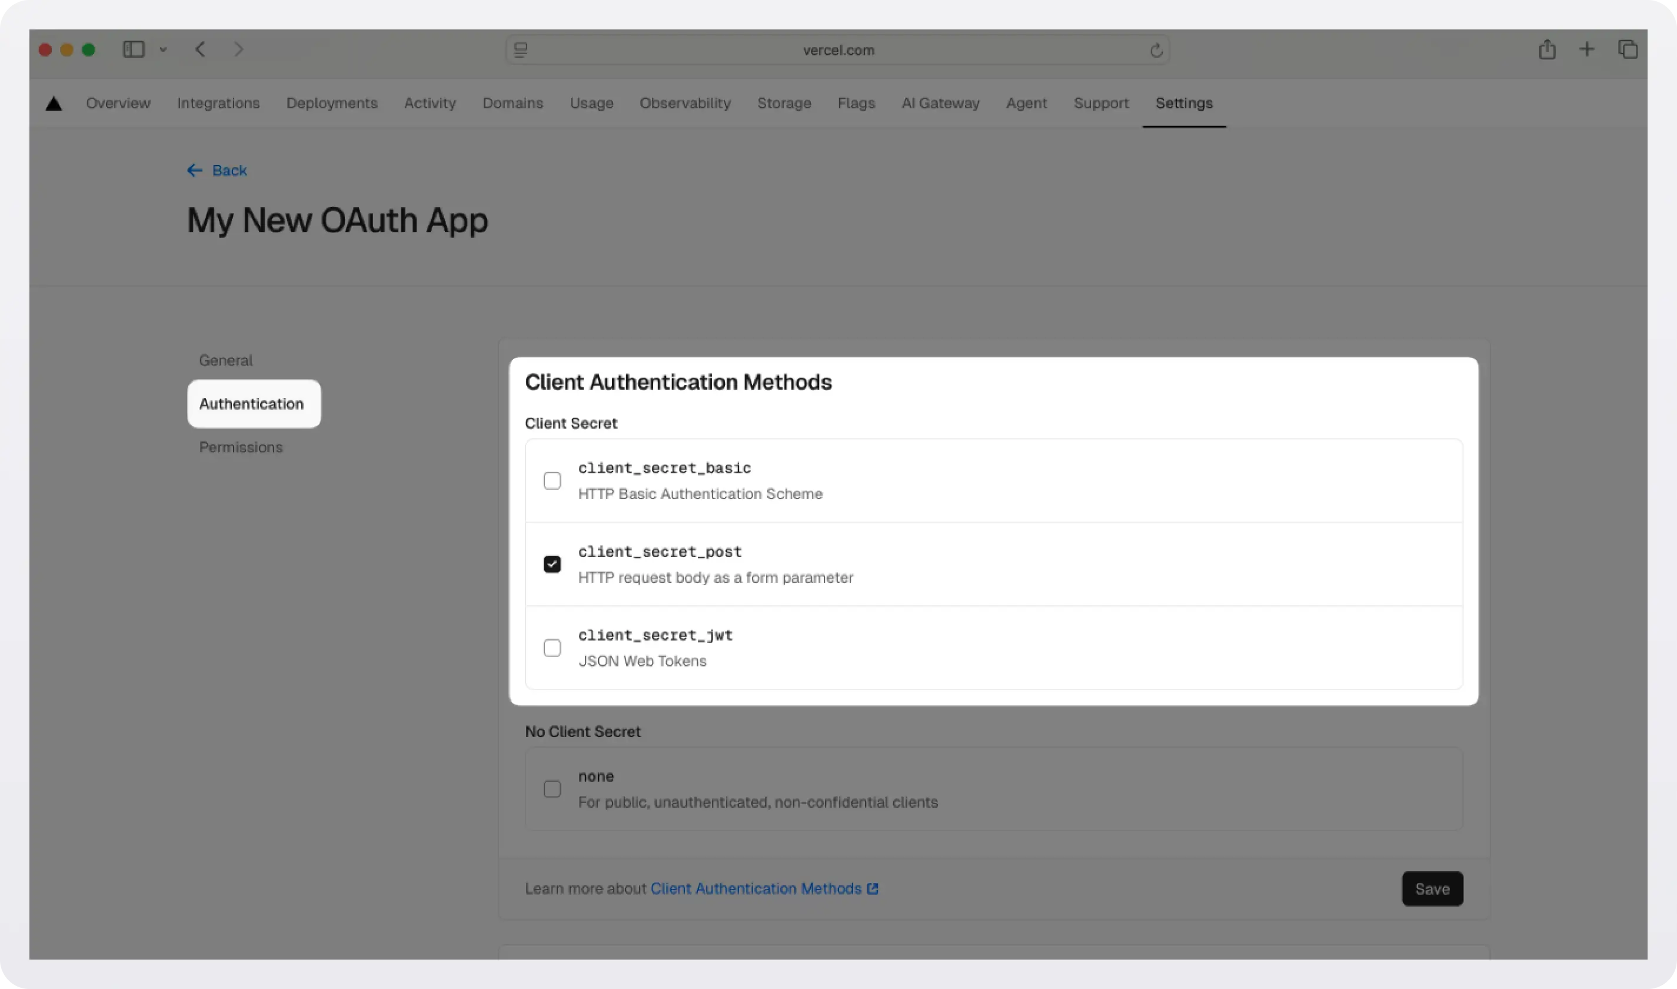Click the browser forward arrow
The image size is (1677, 989).
pyautogui.click(x=238, y=49)
